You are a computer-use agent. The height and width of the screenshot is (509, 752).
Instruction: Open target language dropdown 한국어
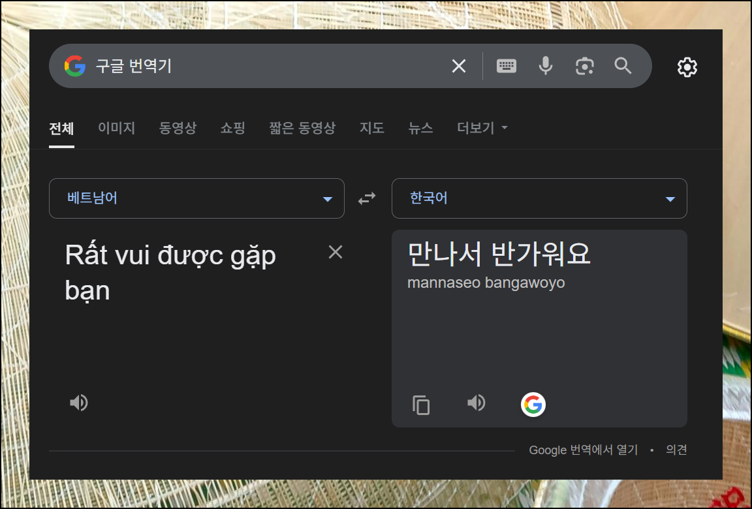tap(539, 198)
